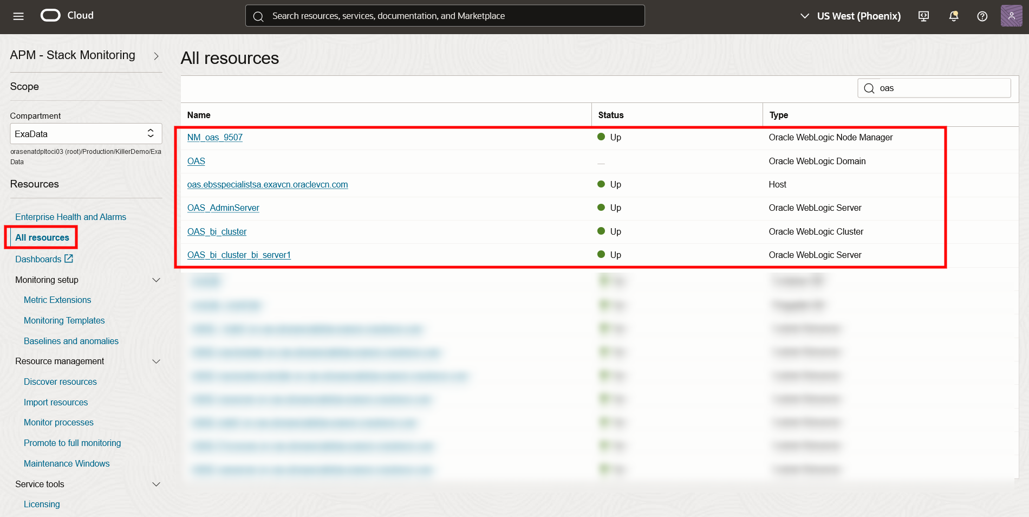Collapse the Service tools section
The image size is (1029, 517).
click(x=157, y=484)
